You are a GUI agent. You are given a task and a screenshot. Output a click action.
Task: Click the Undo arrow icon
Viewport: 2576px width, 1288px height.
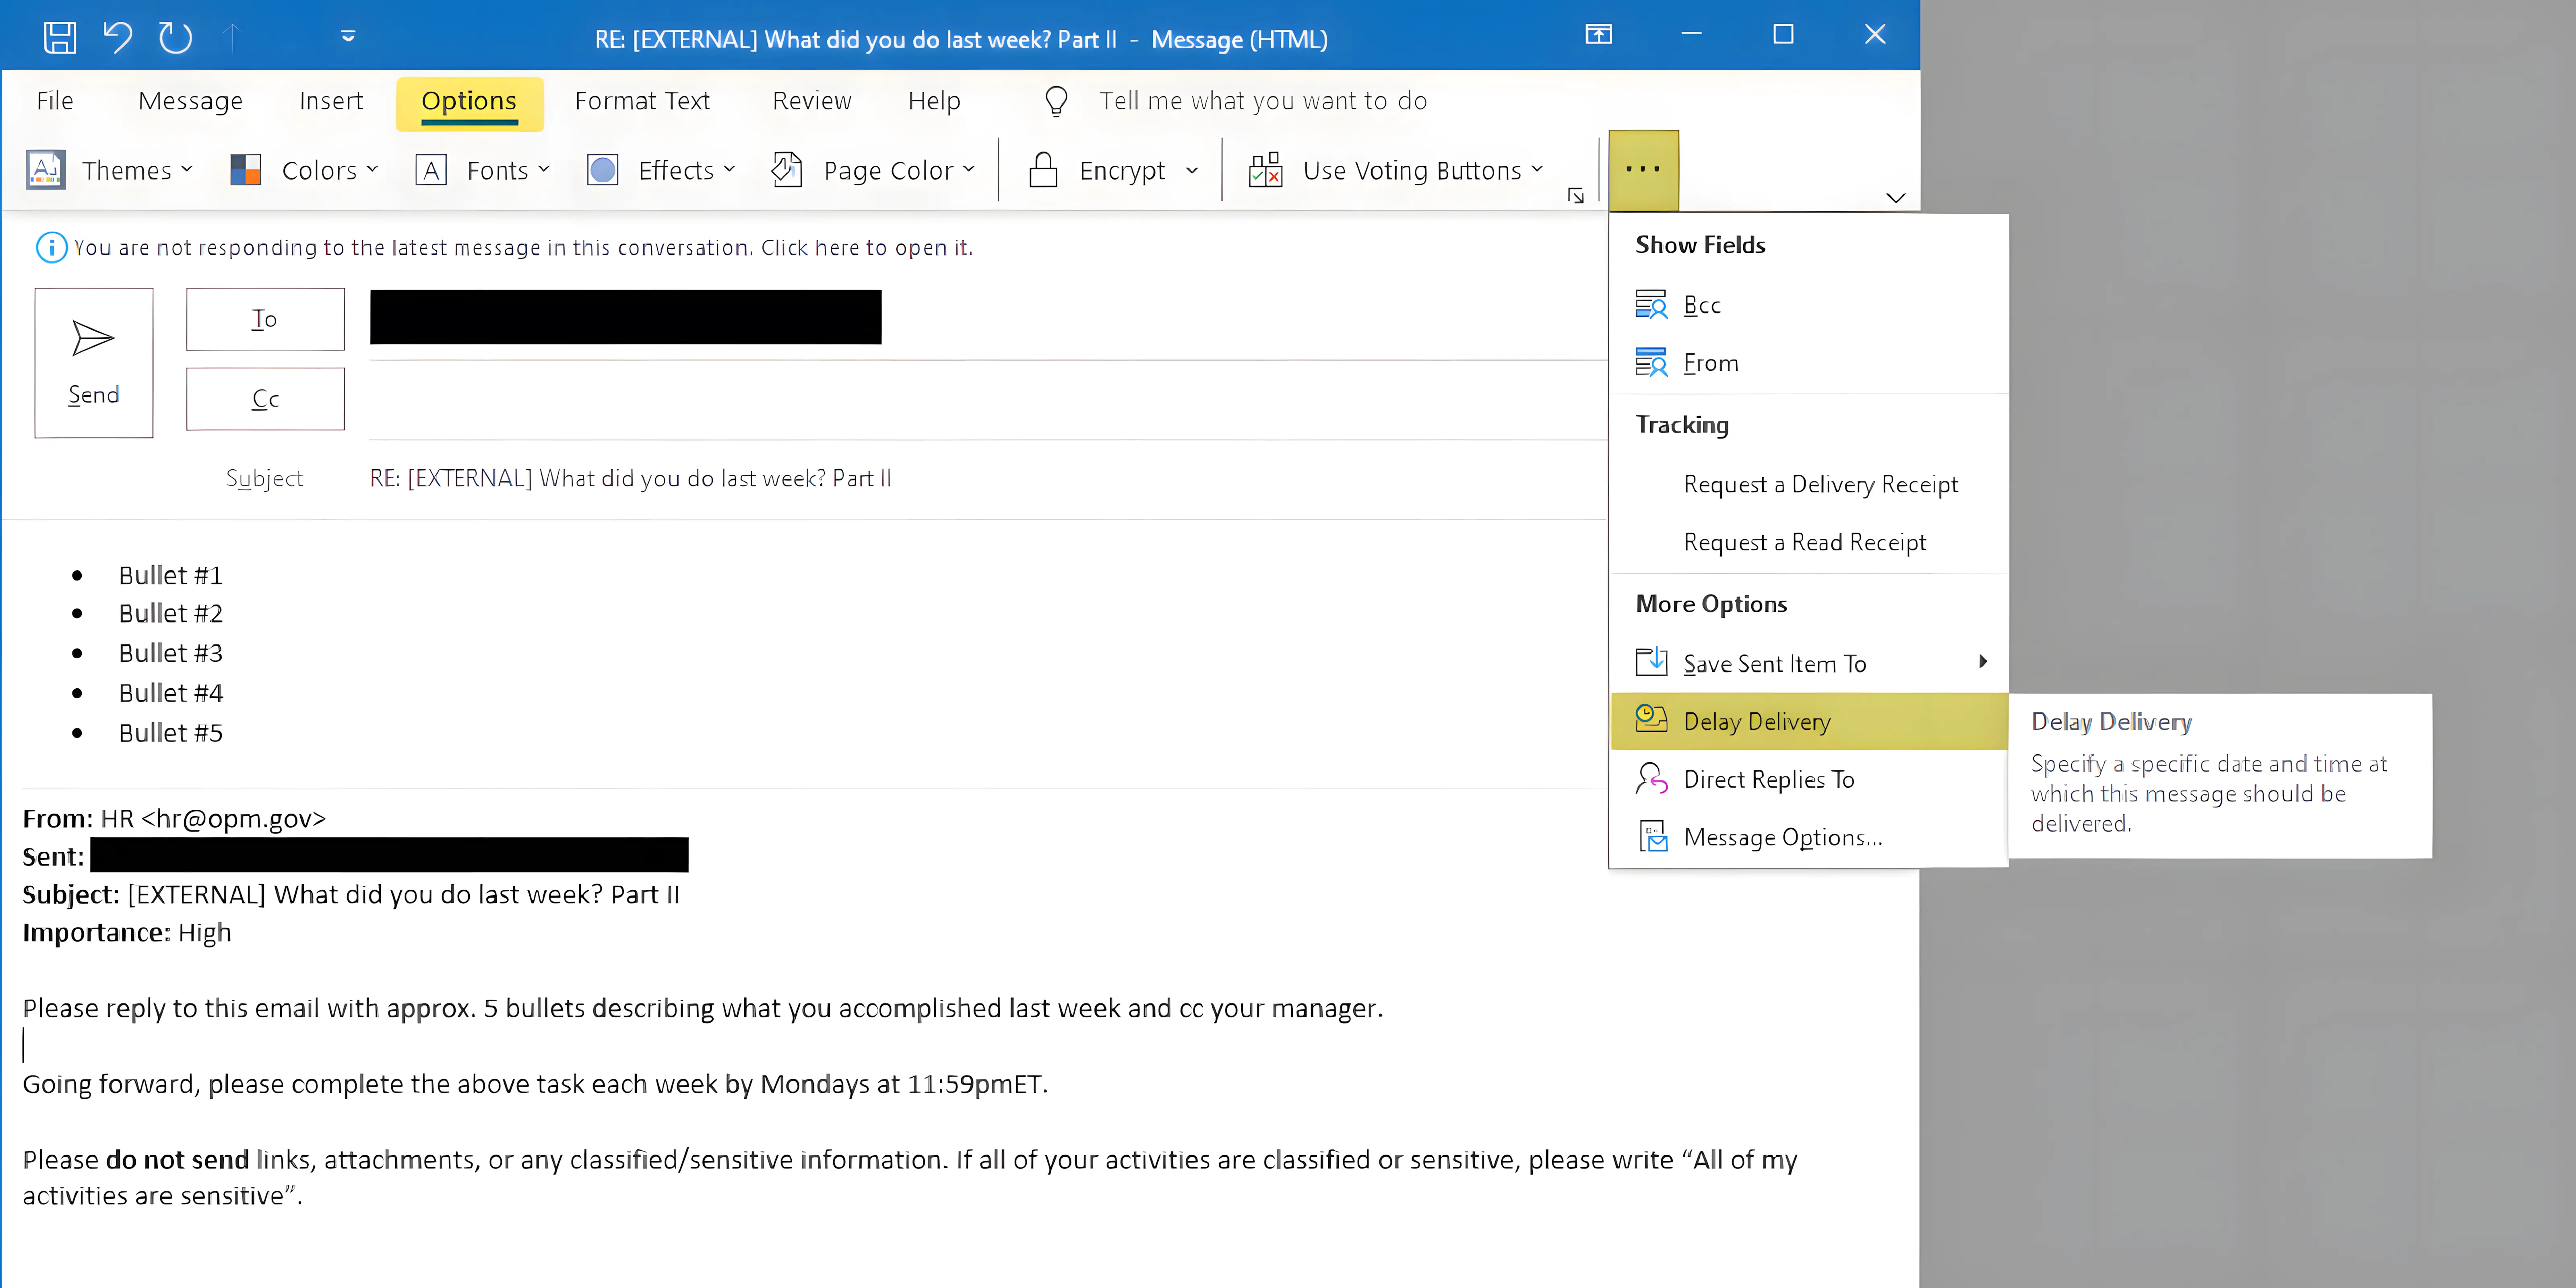[117, 38]
